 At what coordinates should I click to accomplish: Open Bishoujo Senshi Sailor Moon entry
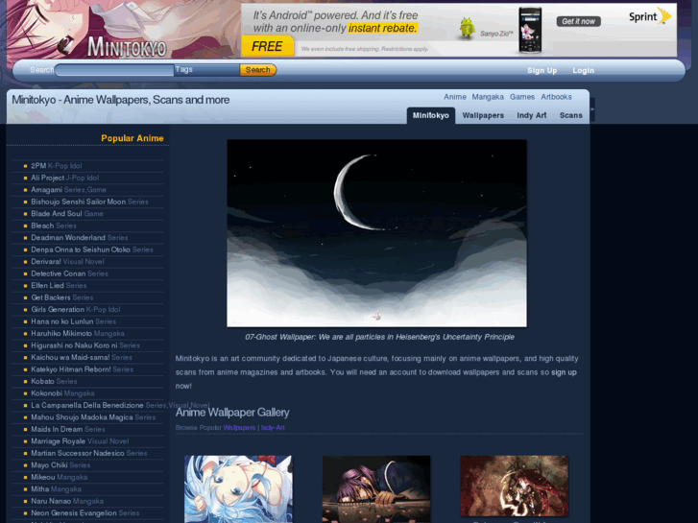(x=79, y=202)
